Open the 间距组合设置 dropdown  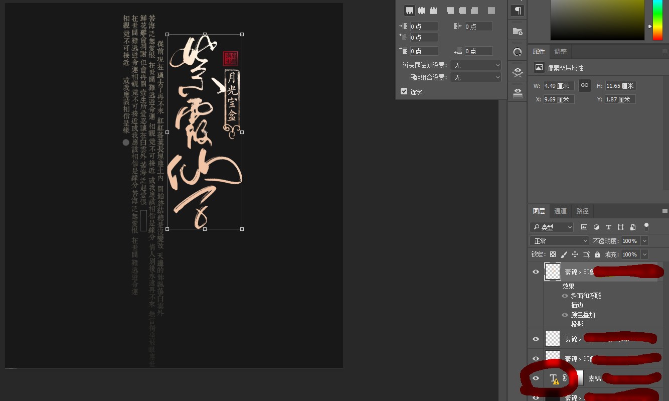pos(475,77)
